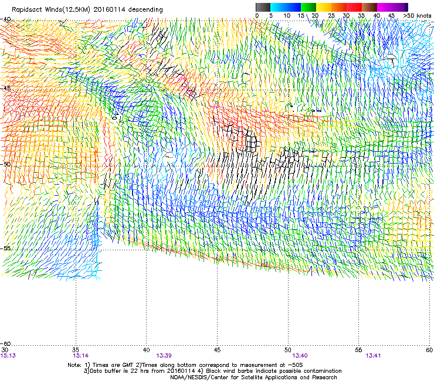Image resolution: width=434 pixels, height=381 pixels.
Task: Click the brown 35–40 knots legend swatch
Action: pos(369,7)
